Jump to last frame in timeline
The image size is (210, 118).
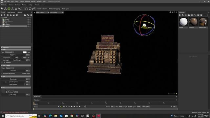(x=80, y=107)
